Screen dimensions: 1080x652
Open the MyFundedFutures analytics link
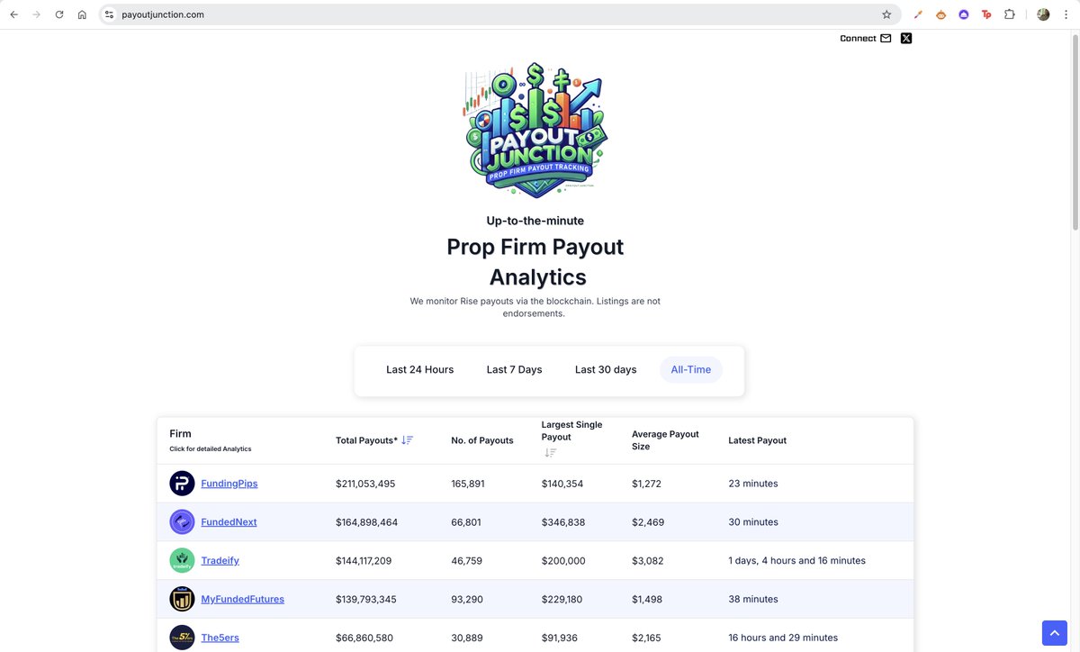tap(242, 599)
